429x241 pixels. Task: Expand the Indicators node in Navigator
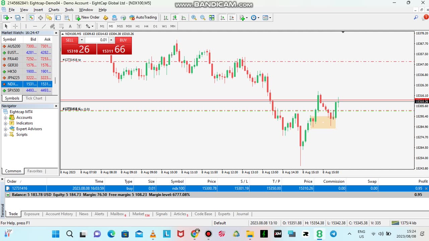coord(5,123)
